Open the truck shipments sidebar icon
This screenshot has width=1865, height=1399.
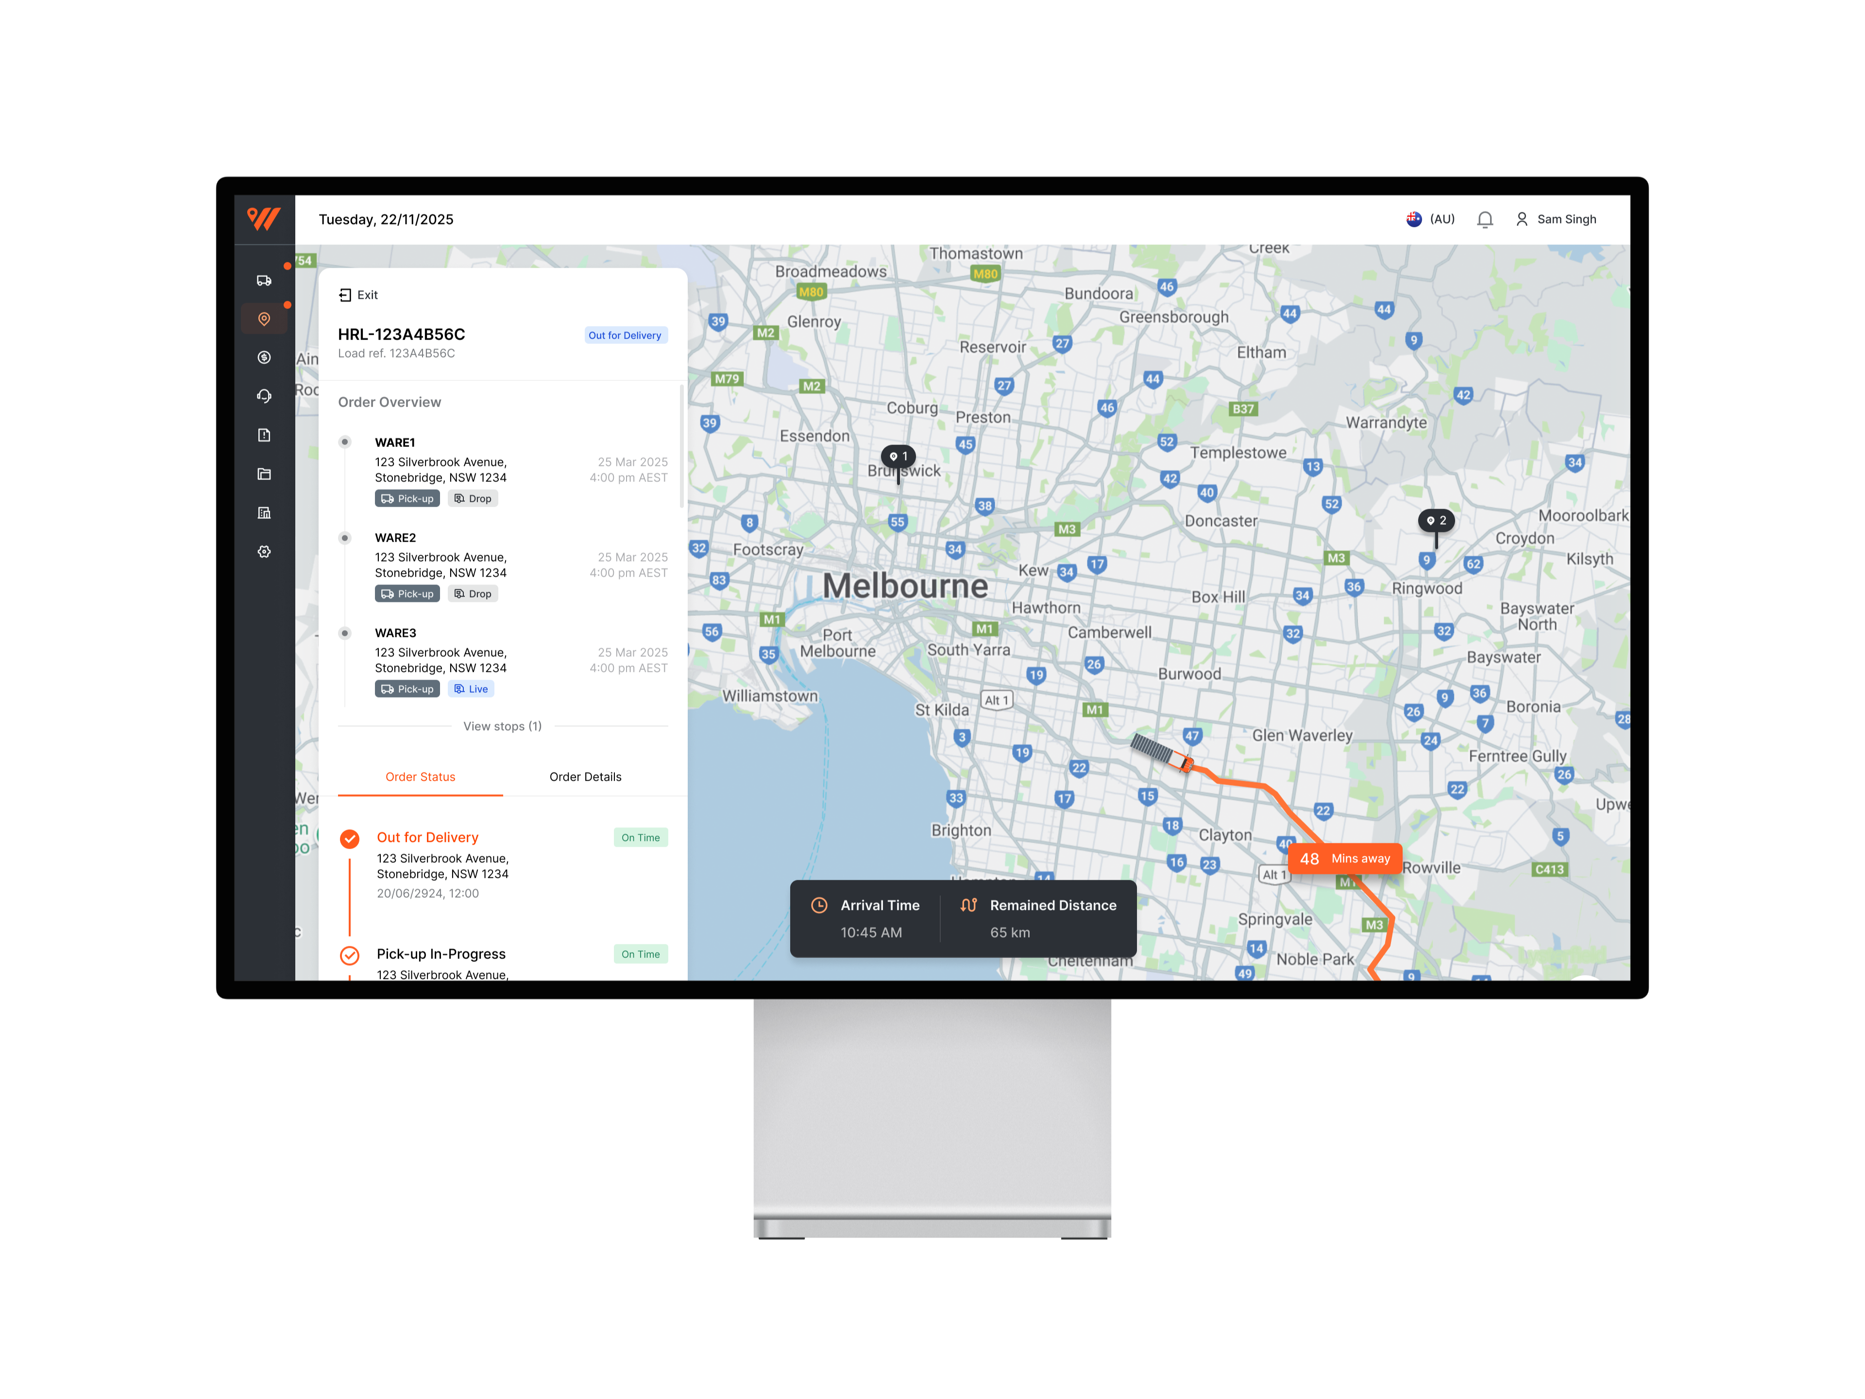[x=264, y=280]
